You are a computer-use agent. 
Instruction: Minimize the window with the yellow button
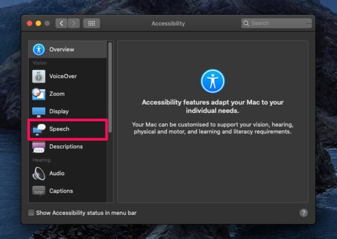point(38,23)
